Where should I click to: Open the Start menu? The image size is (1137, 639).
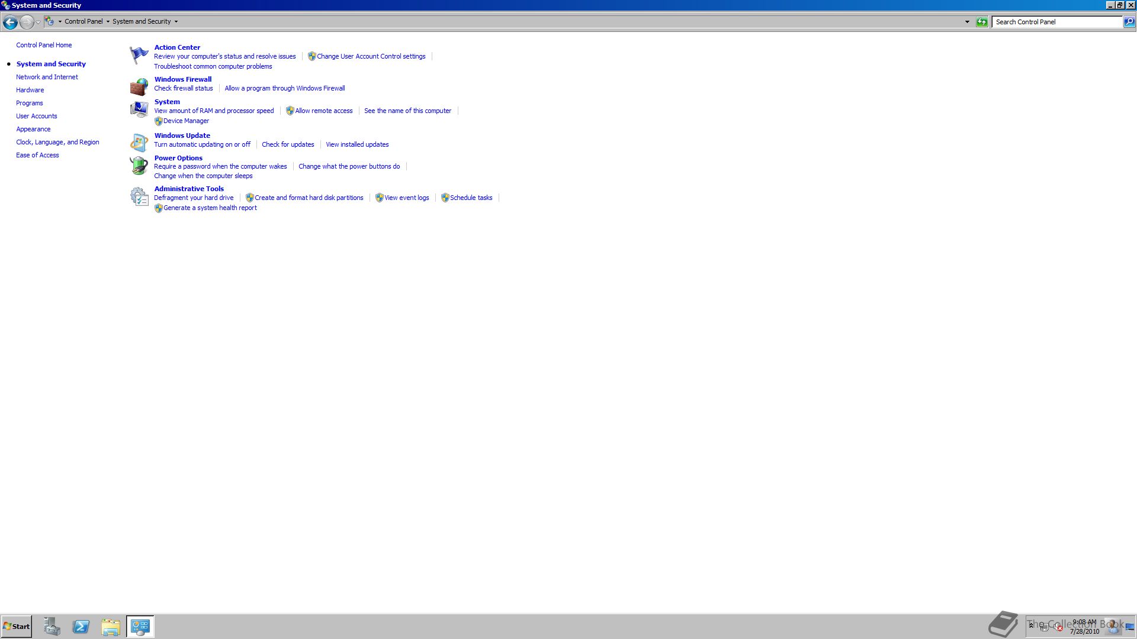17,627
